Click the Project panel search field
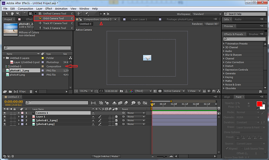This screenshot has height=160, width=269. click(x=37, y=48)
